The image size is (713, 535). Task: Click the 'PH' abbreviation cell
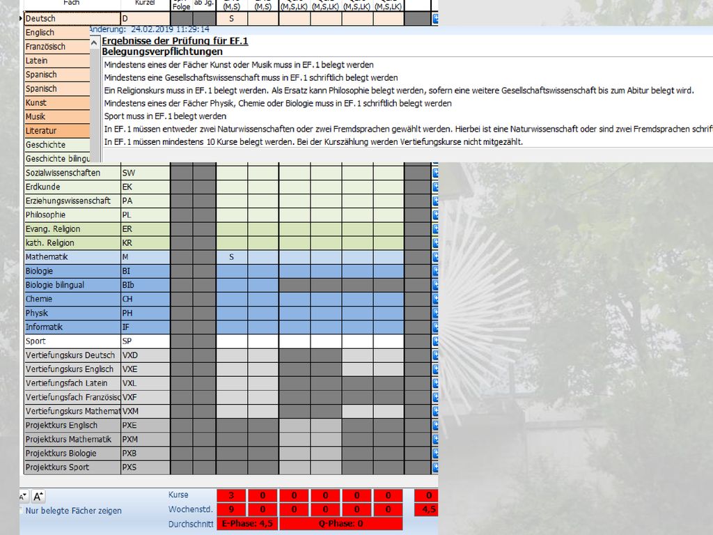[146, 313]
